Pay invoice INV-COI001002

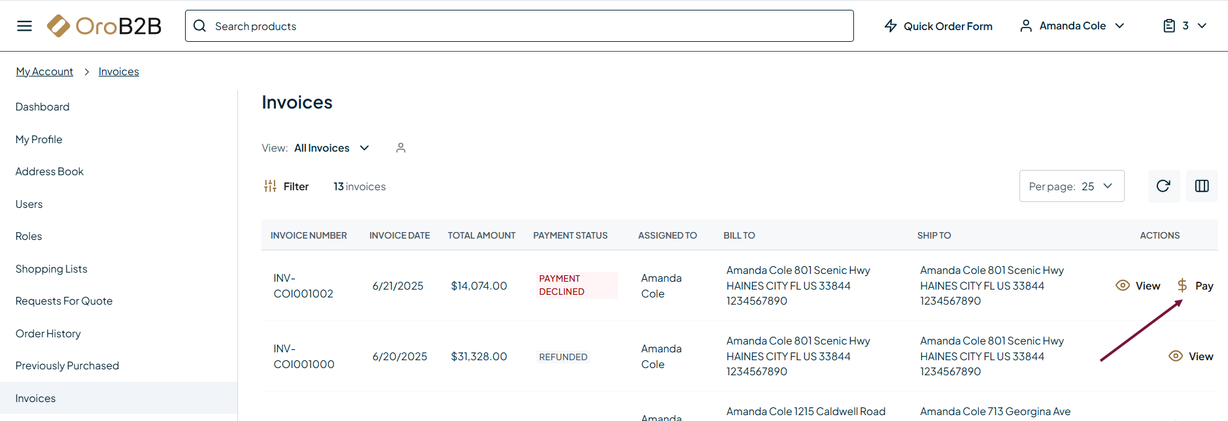pos(1195,286)
